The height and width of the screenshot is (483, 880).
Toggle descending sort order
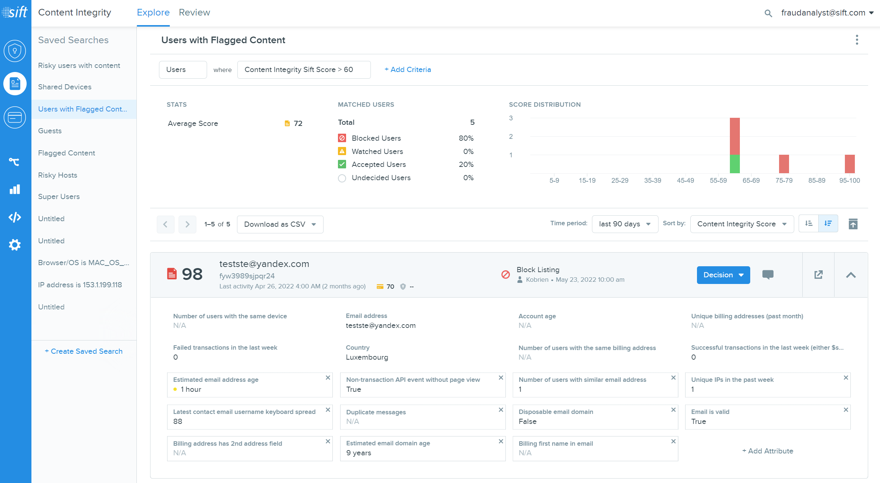828,224
